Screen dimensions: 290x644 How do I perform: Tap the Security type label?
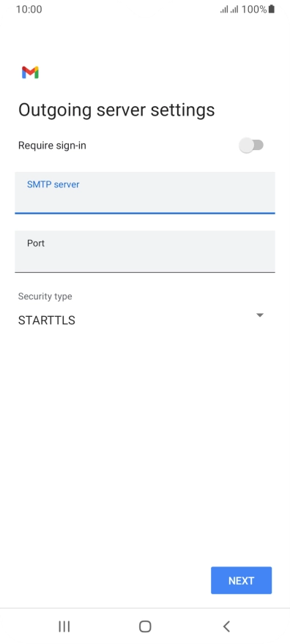tap(45, 296)
